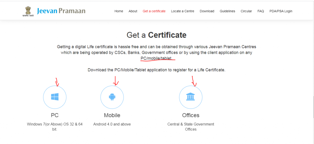Click the Mobile heading label
The height and width of the screenshot is (144, 314).
pyautogui.click(x=112, y=115)
